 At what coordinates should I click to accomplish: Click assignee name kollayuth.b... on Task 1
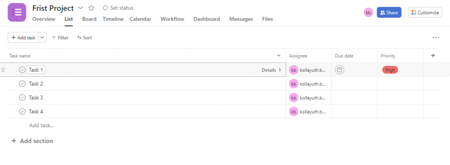[x=313, y=70]
